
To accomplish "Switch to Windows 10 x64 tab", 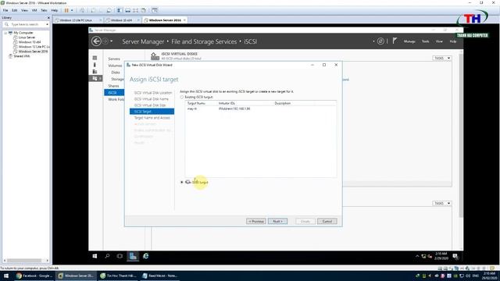I will [x=123, y=20].
